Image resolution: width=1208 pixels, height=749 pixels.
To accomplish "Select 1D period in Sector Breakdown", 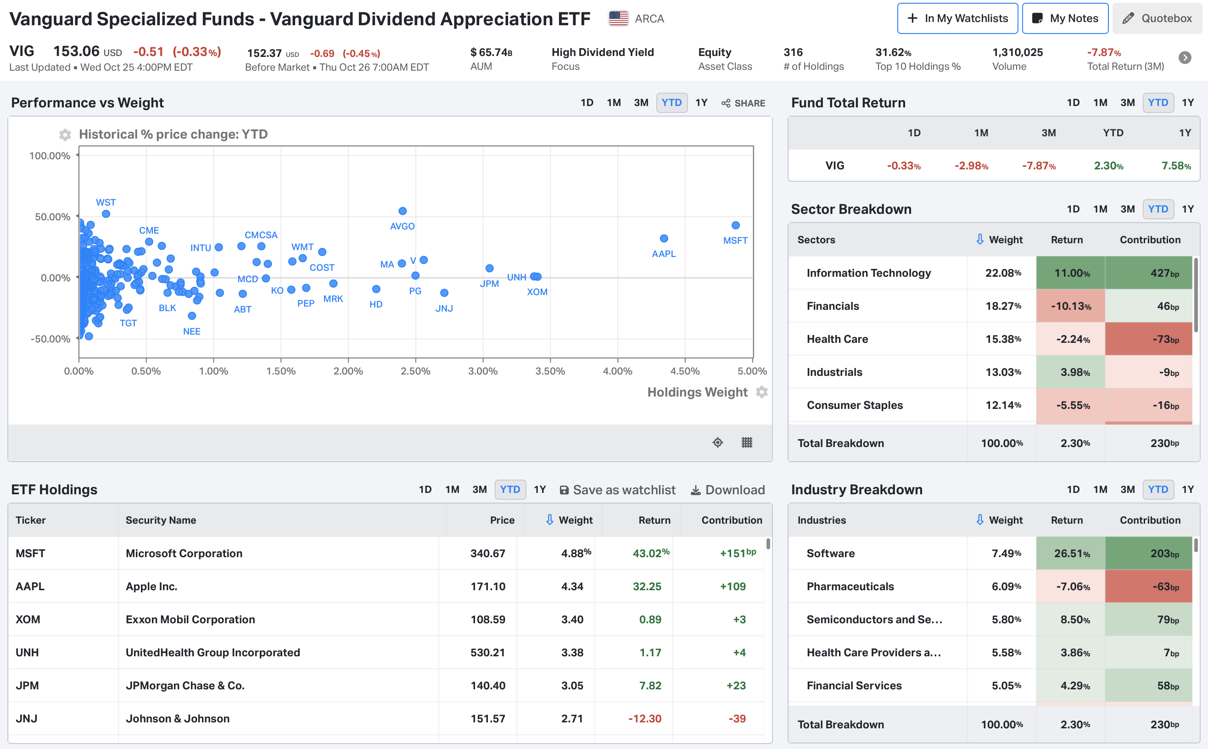I will [x=1073, y=209].
